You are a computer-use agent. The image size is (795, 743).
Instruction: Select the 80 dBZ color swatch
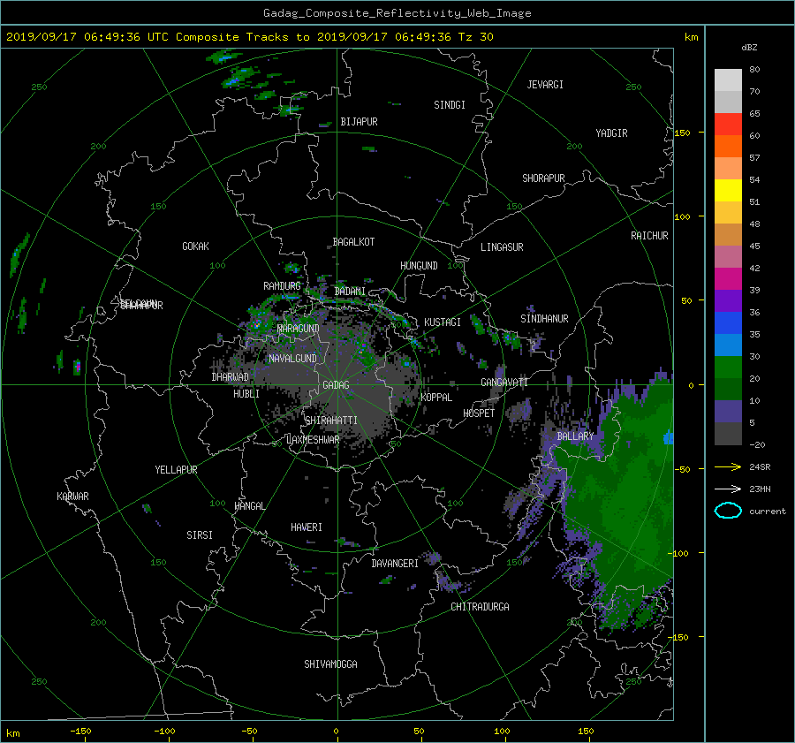pyautogui.click(x=728, y=80)
